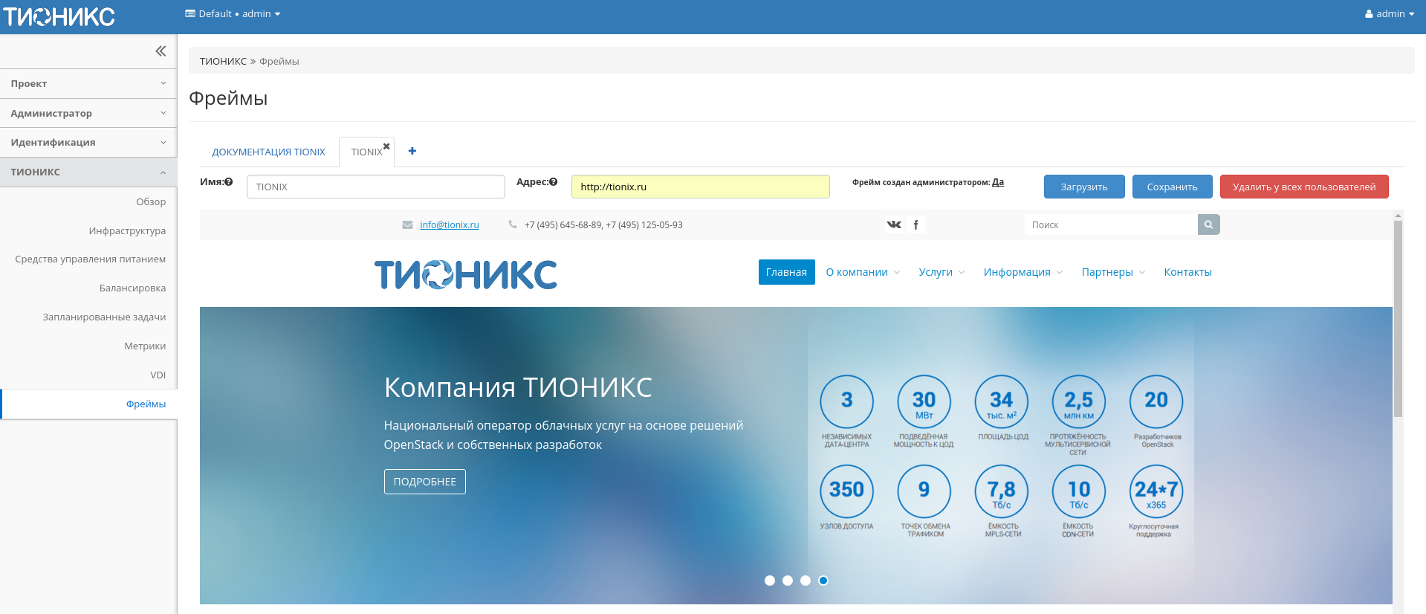Click the frame's vertical scrollbar

coord(1398,320)
